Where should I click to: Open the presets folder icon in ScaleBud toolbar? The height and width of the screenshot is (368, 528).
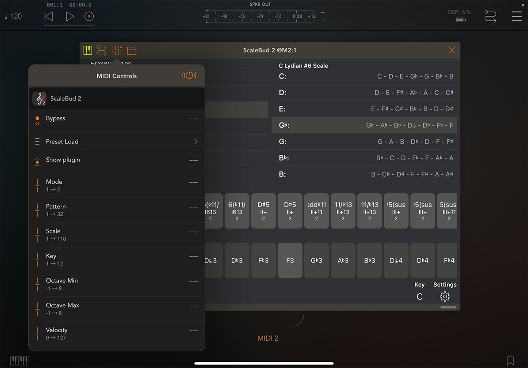coord(131,50)
